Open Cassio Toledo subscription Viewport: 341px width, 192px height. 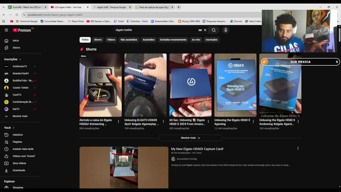point(20,88)
